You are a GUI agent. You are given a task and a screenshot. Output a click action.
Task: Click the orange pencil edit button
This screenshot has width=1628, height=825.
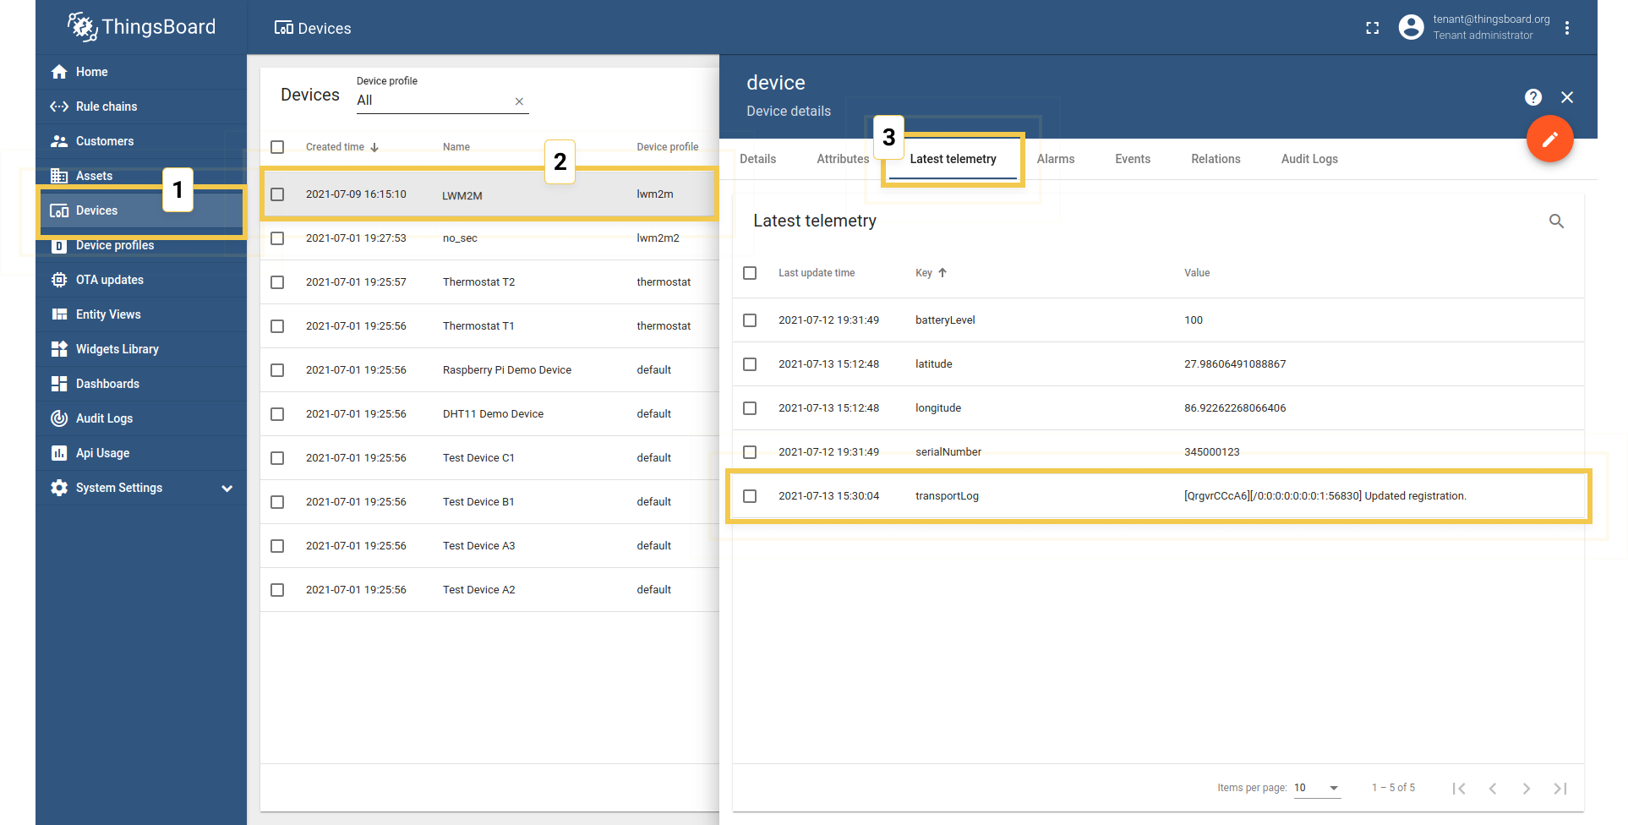[x=1549, y=139]
